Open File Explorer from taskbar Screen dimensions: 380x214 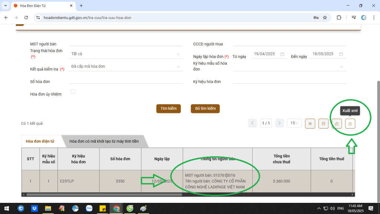48,208
